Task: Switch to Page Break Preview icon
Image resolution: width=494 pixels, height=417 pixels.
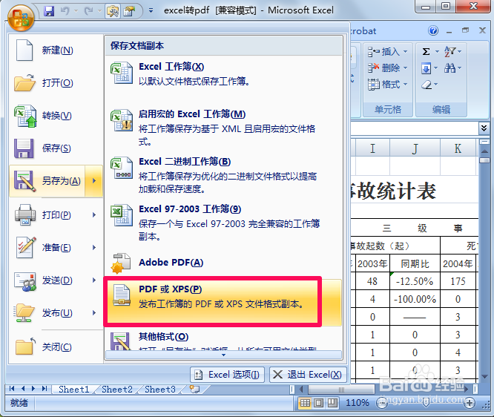Action: point(332,403)
